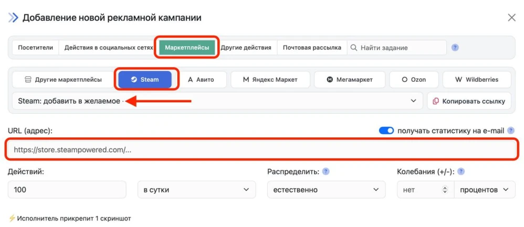
Task: Select the Wildberries marketplace button
Action: point(477,80)
